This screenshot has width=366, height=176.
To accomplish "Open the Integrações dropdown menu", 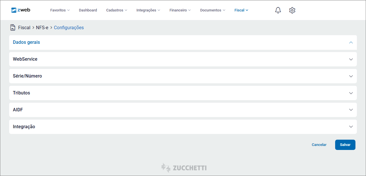I will pos(148,10).
